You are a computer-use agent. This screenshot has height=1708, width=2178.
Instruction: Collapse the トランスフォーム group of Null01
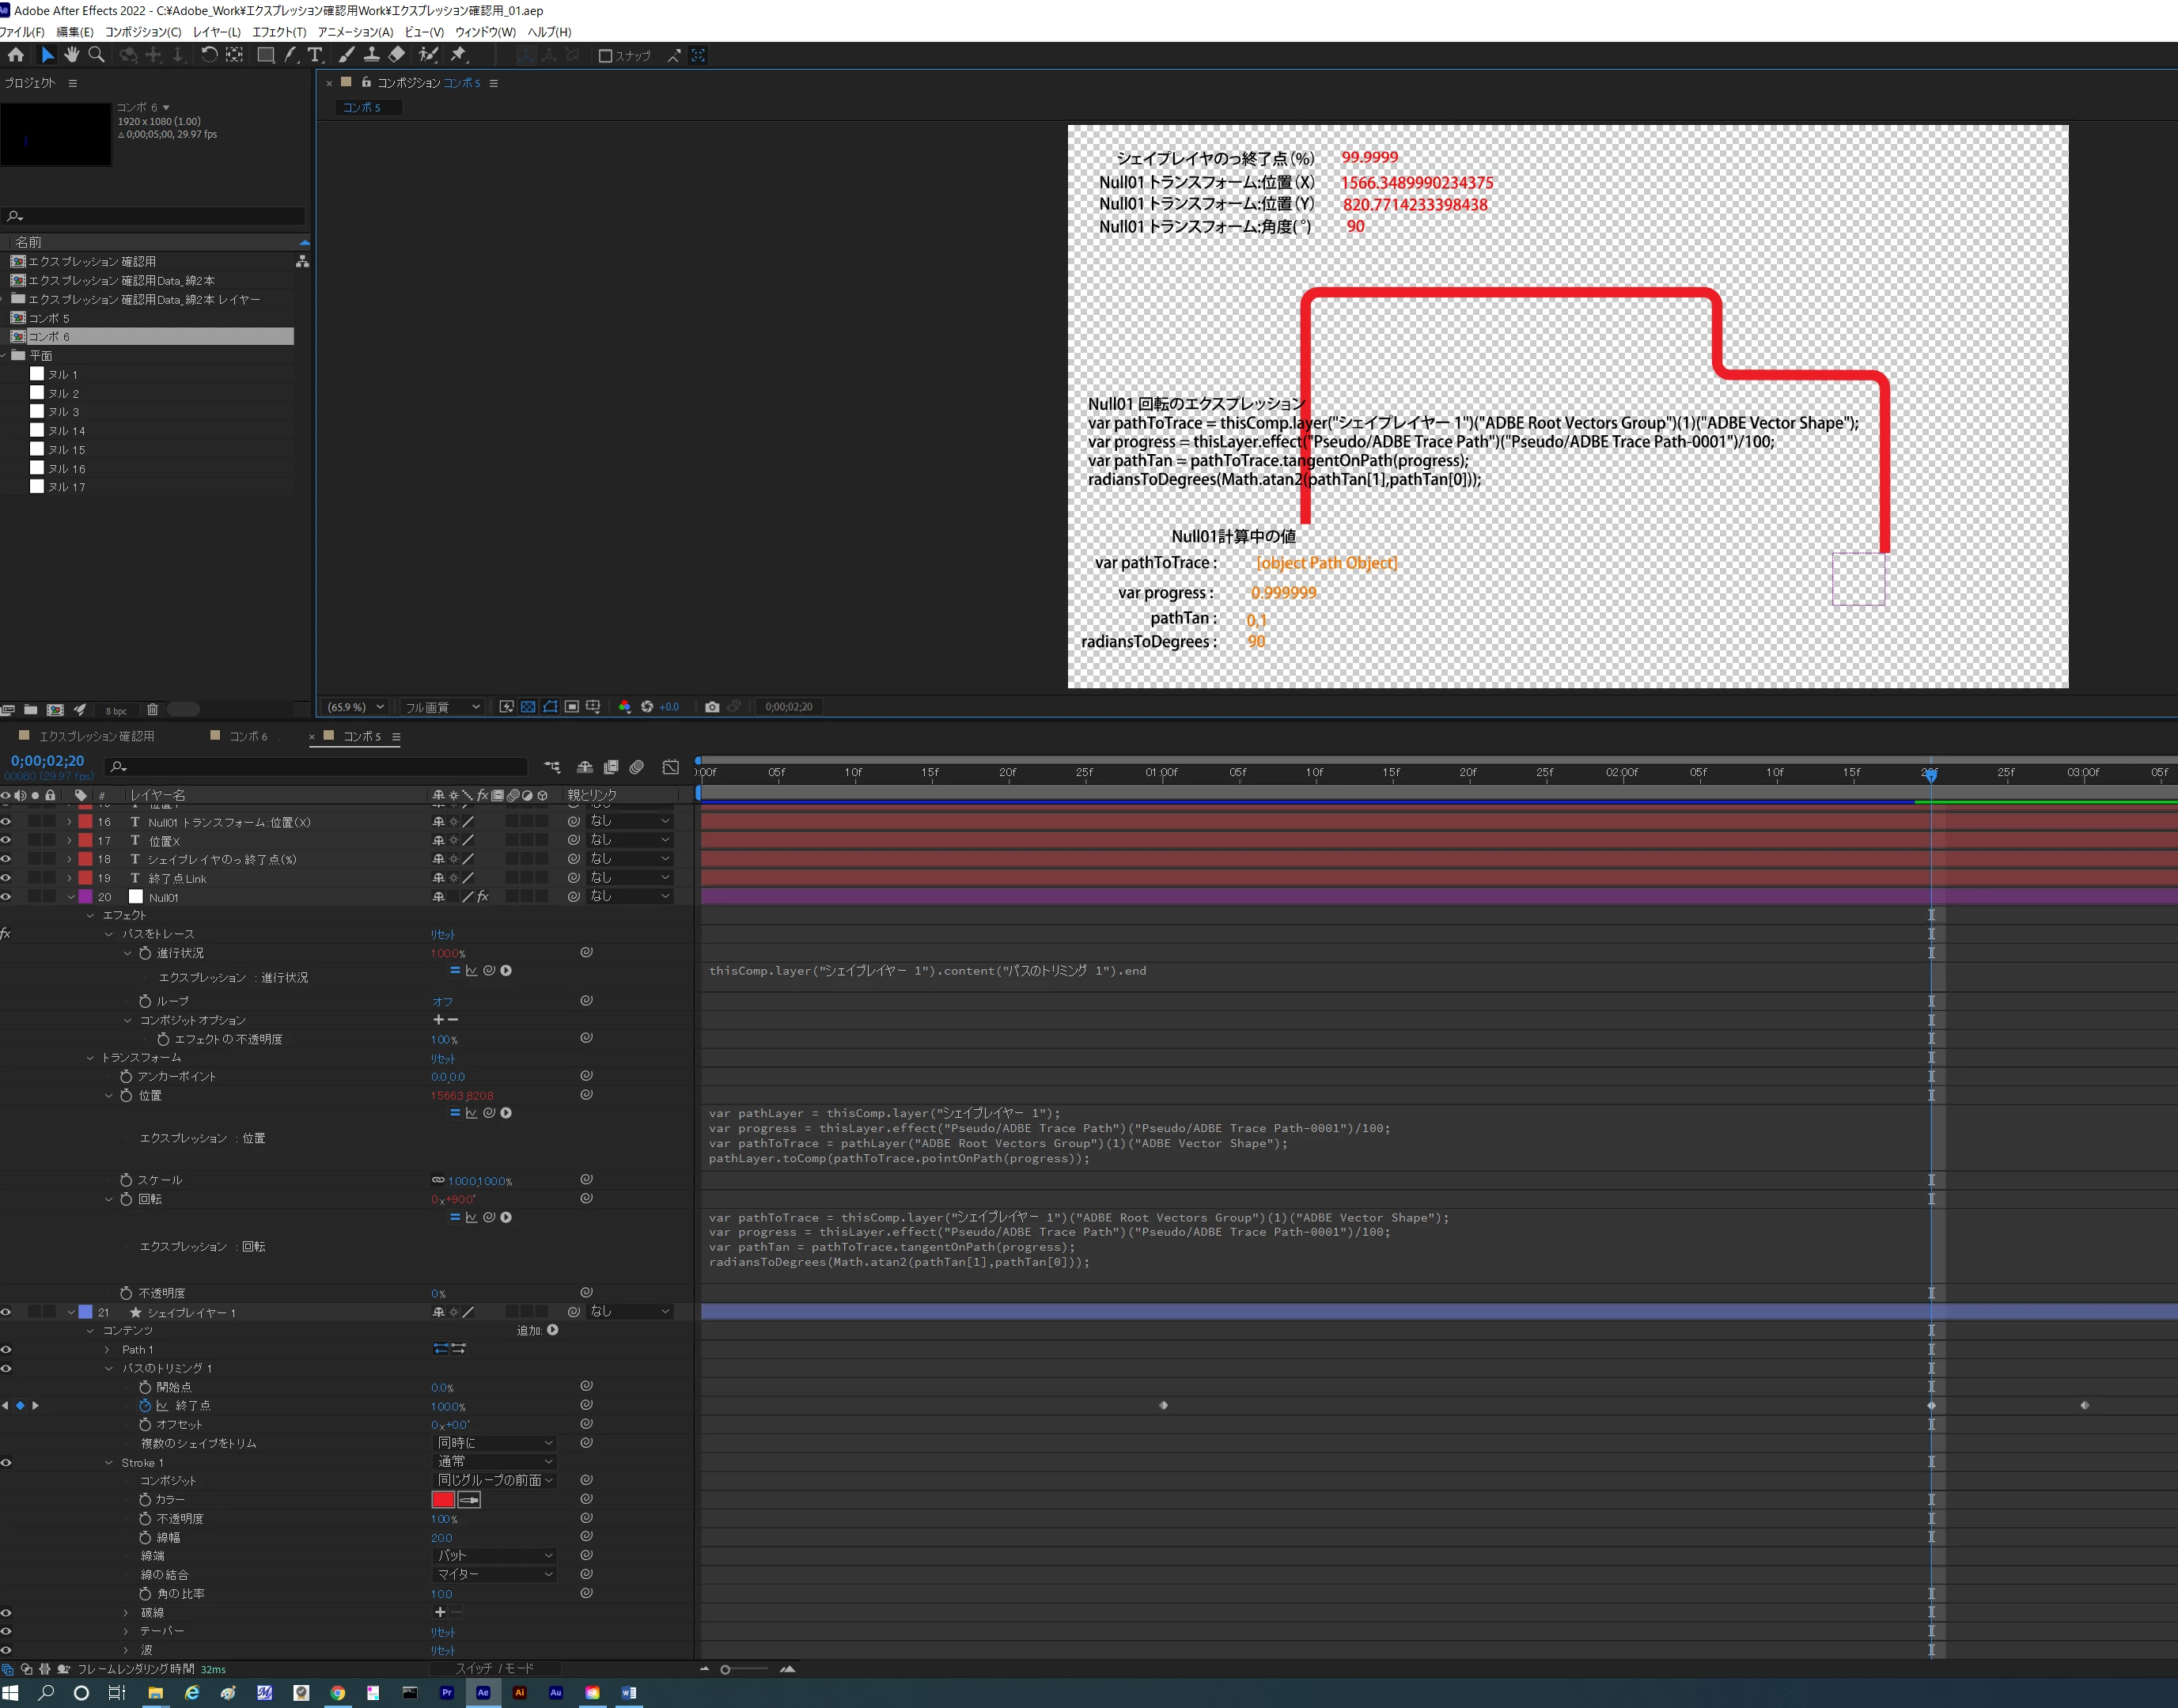[x=90, y=1058]
